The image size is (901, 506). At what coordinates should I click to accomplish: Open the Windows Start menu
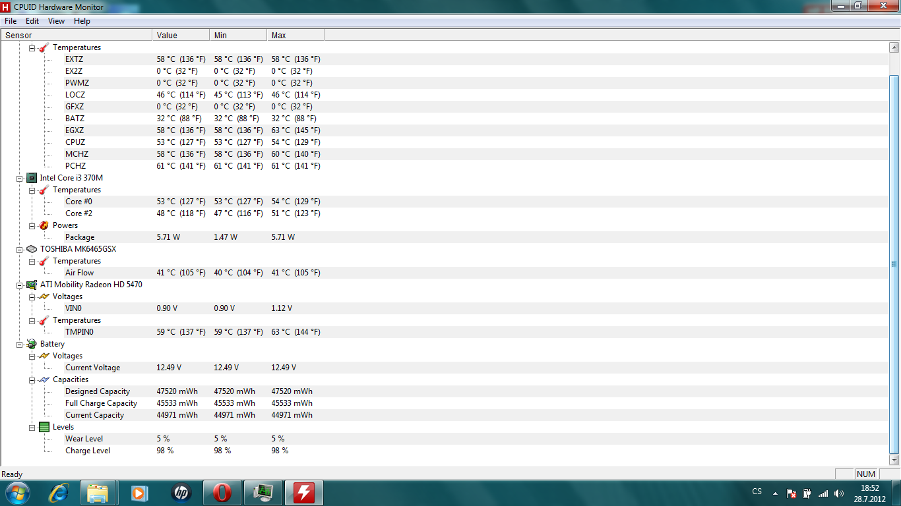pos(18,492)
